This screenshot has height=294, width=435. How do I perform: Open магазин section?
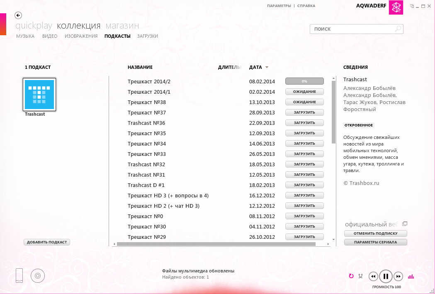click(122, 26)
